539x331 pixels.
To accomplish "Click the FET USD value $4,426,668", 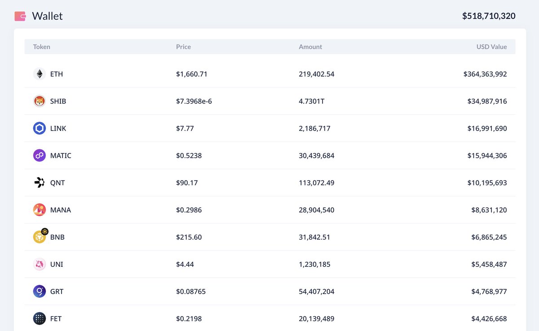I will coord(489,319).
